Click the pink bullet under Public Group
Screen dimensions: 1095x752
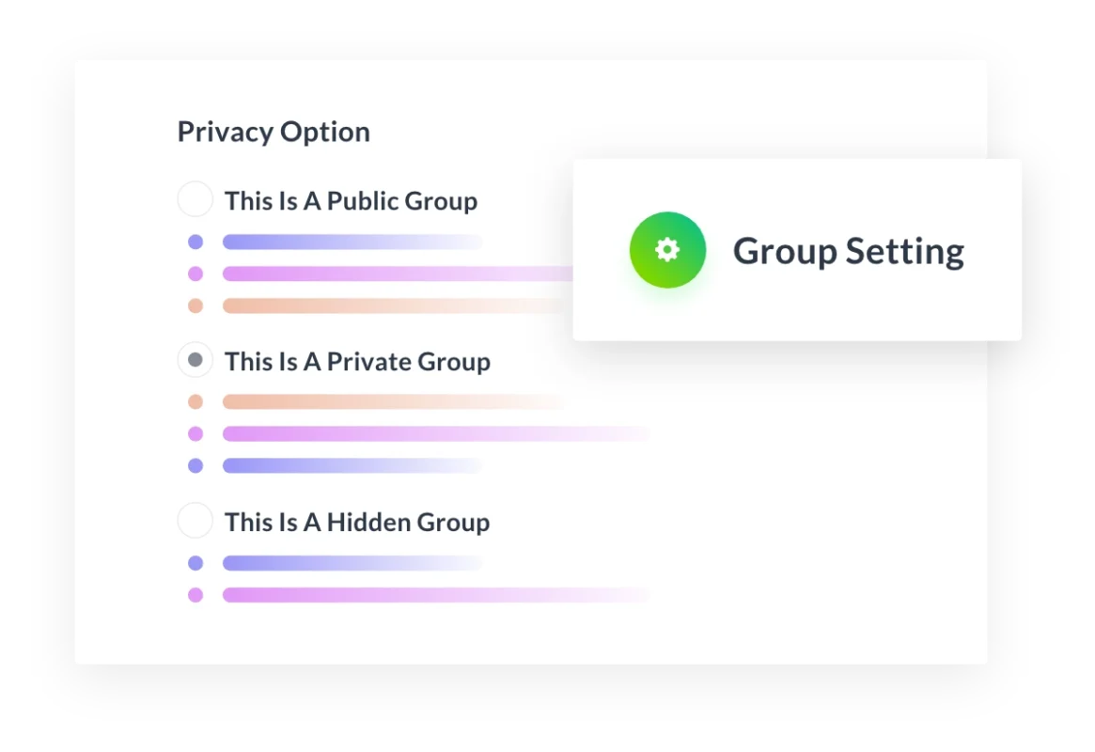click(196, 274)
